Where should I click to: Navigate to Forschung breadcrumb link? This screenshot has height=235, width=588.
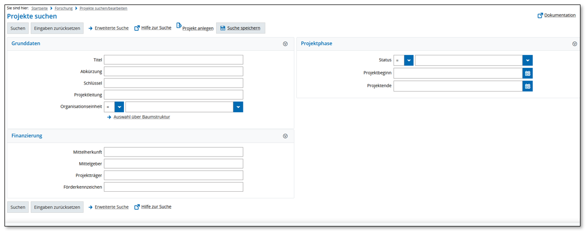(x=63, y=9)
